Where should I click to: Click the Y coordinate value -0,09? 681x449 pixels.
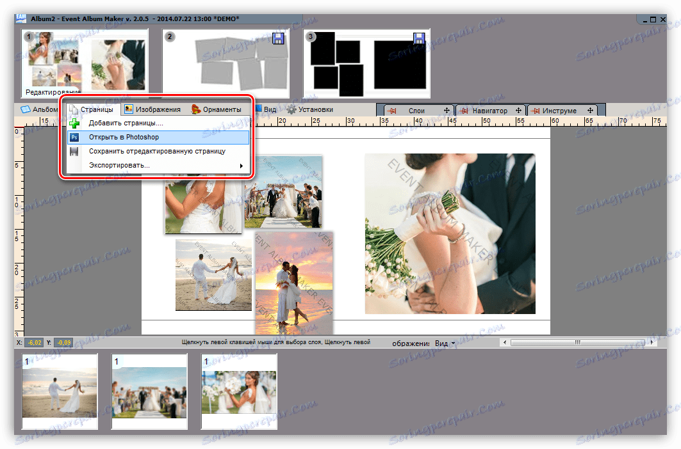click(x=64, y=343)
